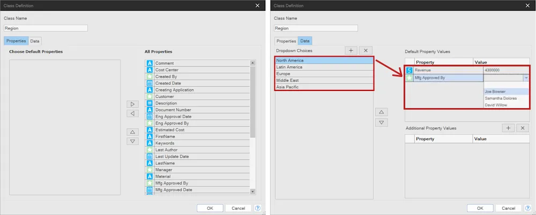
Task: Select Latin America dropdown choice
Action: tap(324, 67)
